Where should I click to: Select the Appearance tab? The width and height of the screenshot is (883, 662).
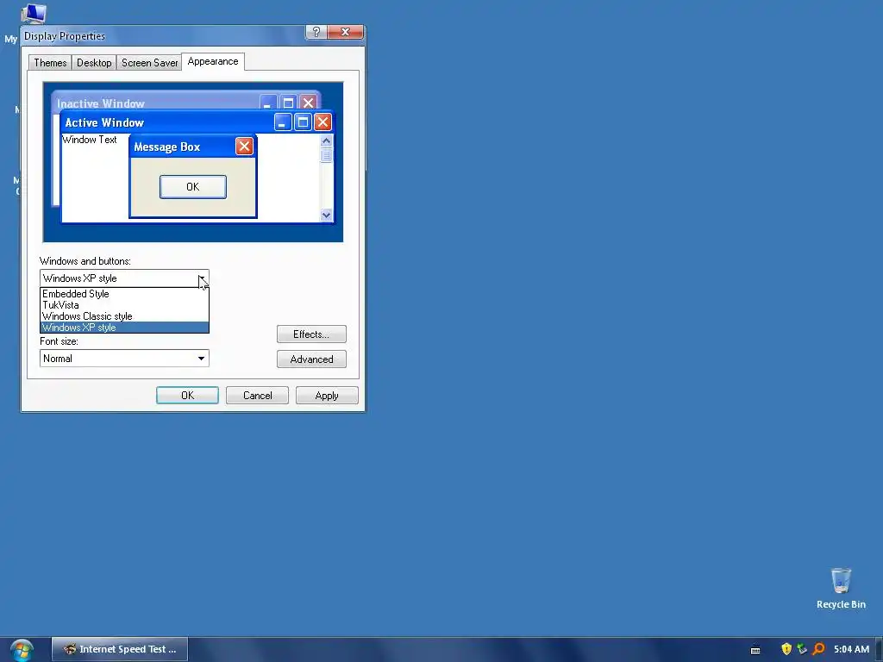click(x=213, y=61)
